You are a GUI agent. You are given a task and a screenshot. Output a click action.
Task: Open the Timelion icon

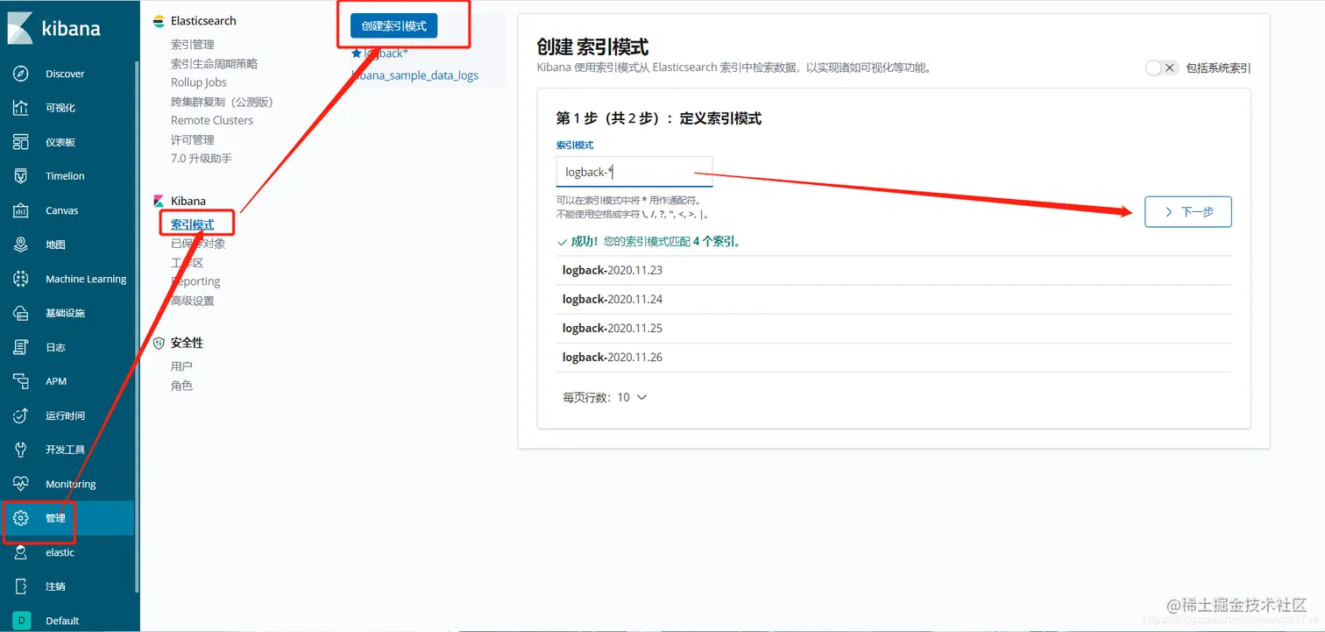click(21, 176)
